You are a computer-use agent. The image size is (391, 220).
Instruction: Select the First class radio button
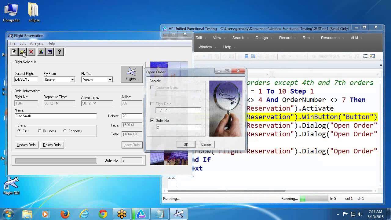[x=19, y=131]
